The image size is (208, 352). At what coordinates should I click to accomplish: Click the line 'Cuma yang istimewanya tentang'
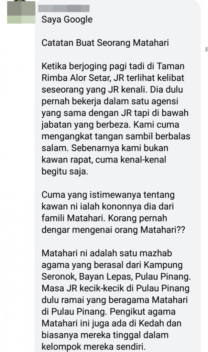pos(108,195)
